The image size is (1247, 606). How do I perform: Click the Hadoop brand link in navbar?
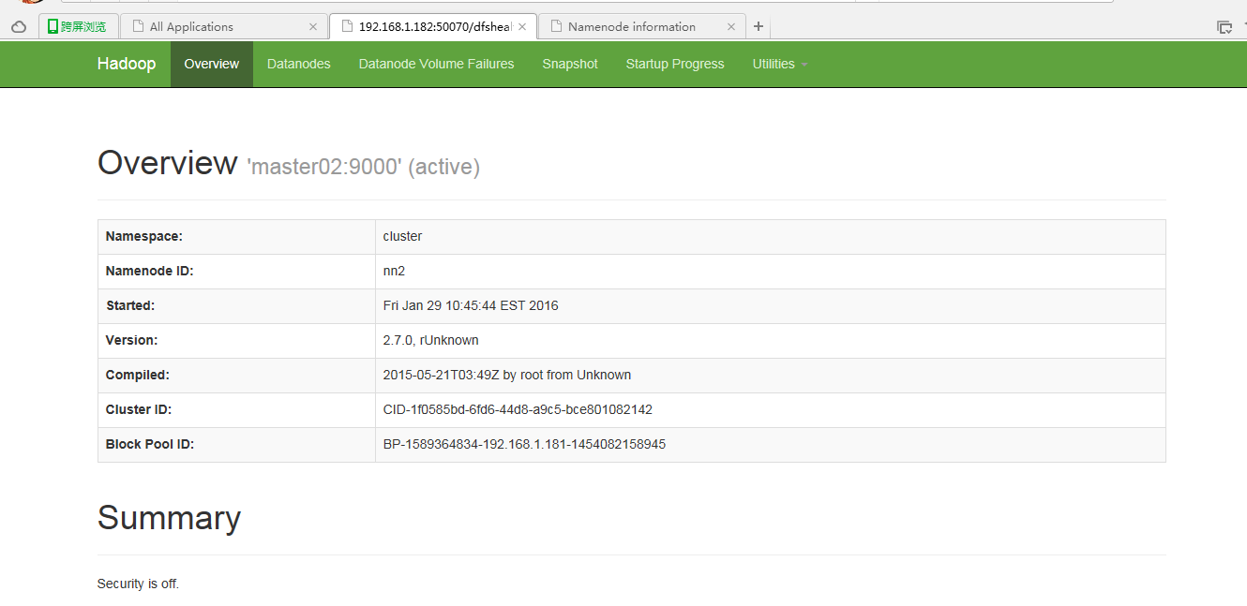click(x=127, y=64)
